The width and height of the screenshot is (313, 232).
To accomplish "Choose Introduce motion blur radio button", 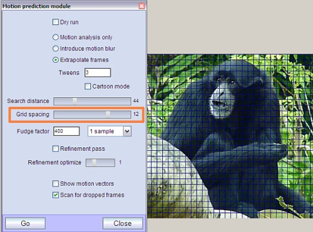I will 56,49.
